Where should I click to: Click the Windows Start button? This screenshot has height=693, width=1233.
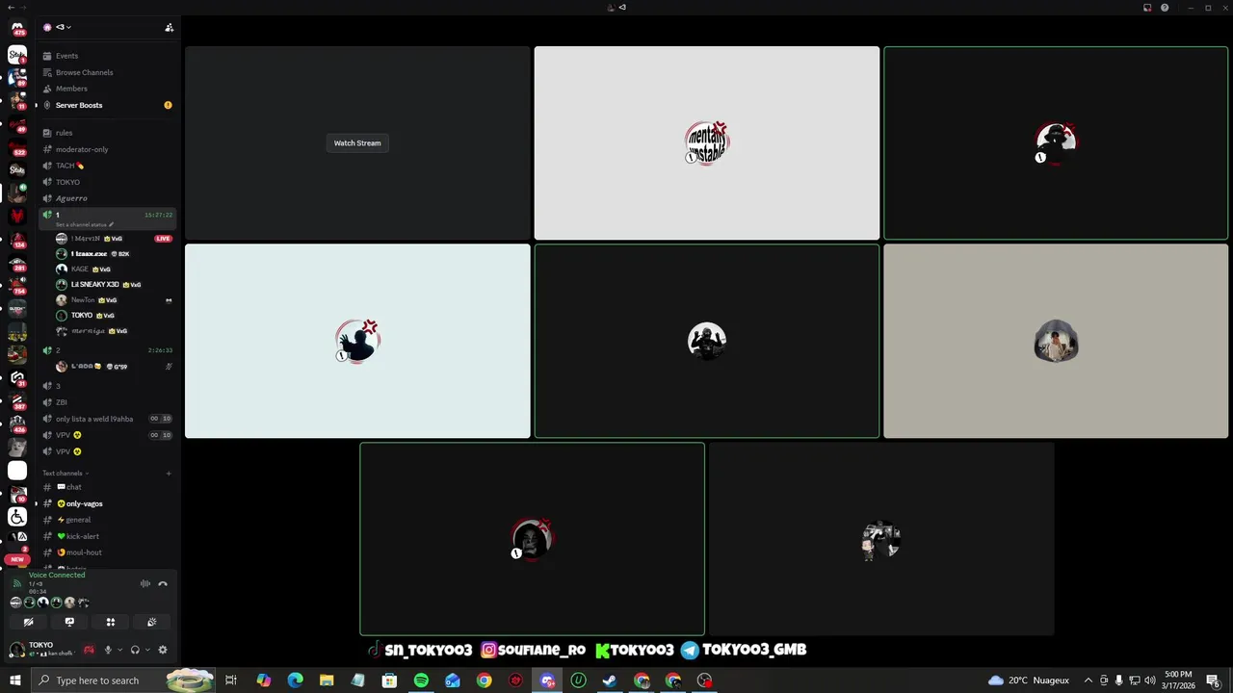click(15, 680)
